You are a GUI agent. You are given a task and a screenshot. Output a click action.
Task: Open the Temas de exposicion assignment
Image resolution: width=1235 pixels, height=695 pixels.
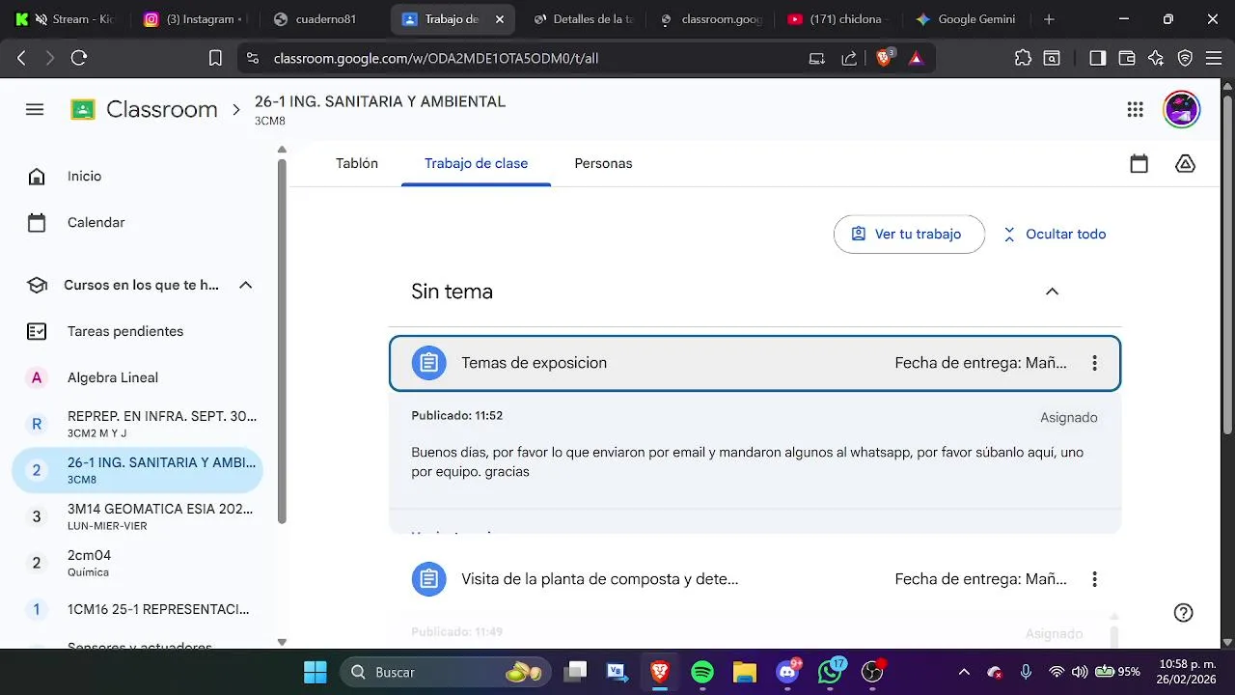click(x=755, y=363)
